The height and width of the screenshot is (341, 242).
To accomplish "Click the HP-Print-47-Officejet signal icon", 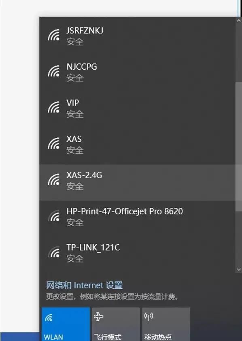I will click(x=54, y=215).
